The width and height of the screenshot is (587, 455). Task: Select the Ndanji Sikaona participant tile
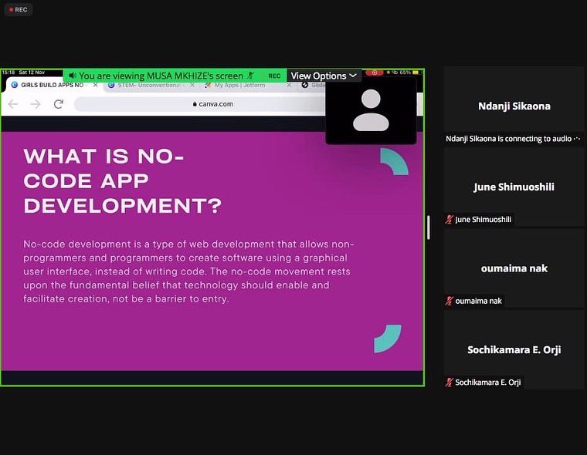(x=514, y=106)
